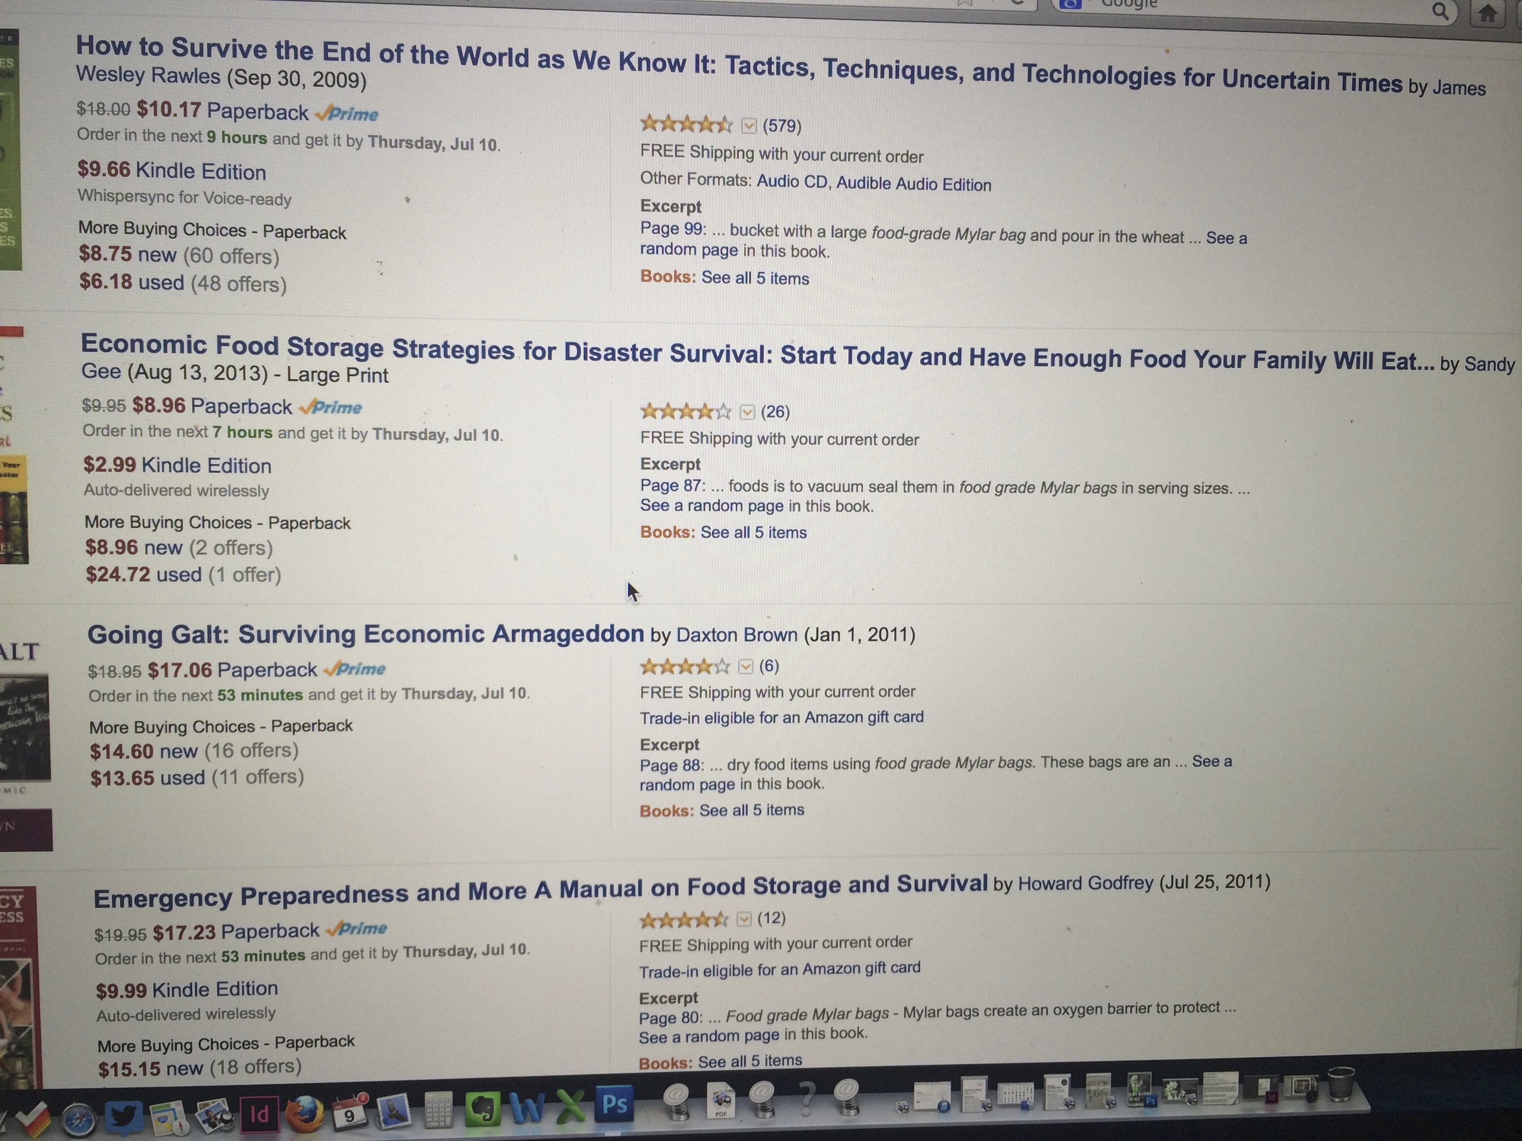Expand rating dropdown beside (6) reviews
This screenshot has width=1522, height=1141.
pos(745,667)
